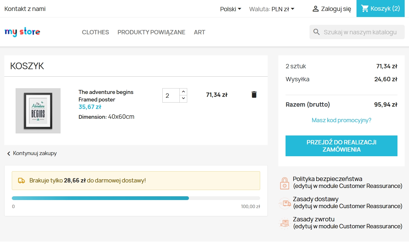Open the cart by clicking the shopping cart icon

365,8
